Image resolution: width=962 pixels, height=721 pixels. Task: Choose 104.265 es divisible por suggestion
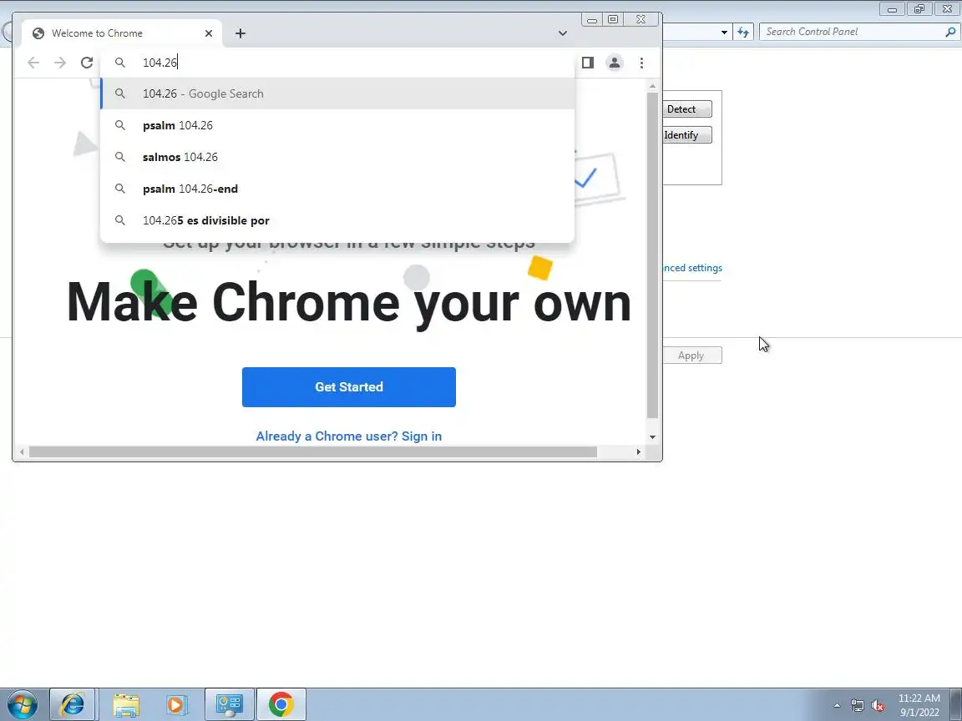click(337, 220)
